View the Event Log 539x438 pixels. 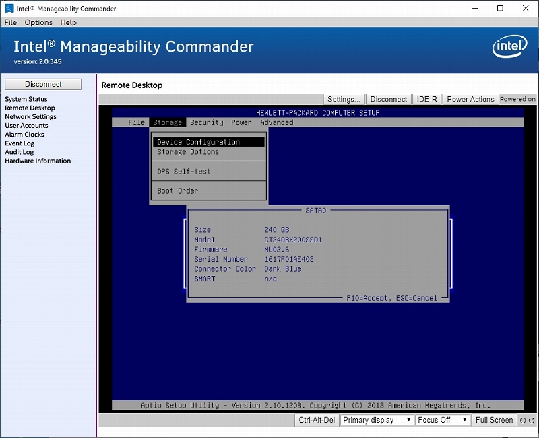point(20,143)
